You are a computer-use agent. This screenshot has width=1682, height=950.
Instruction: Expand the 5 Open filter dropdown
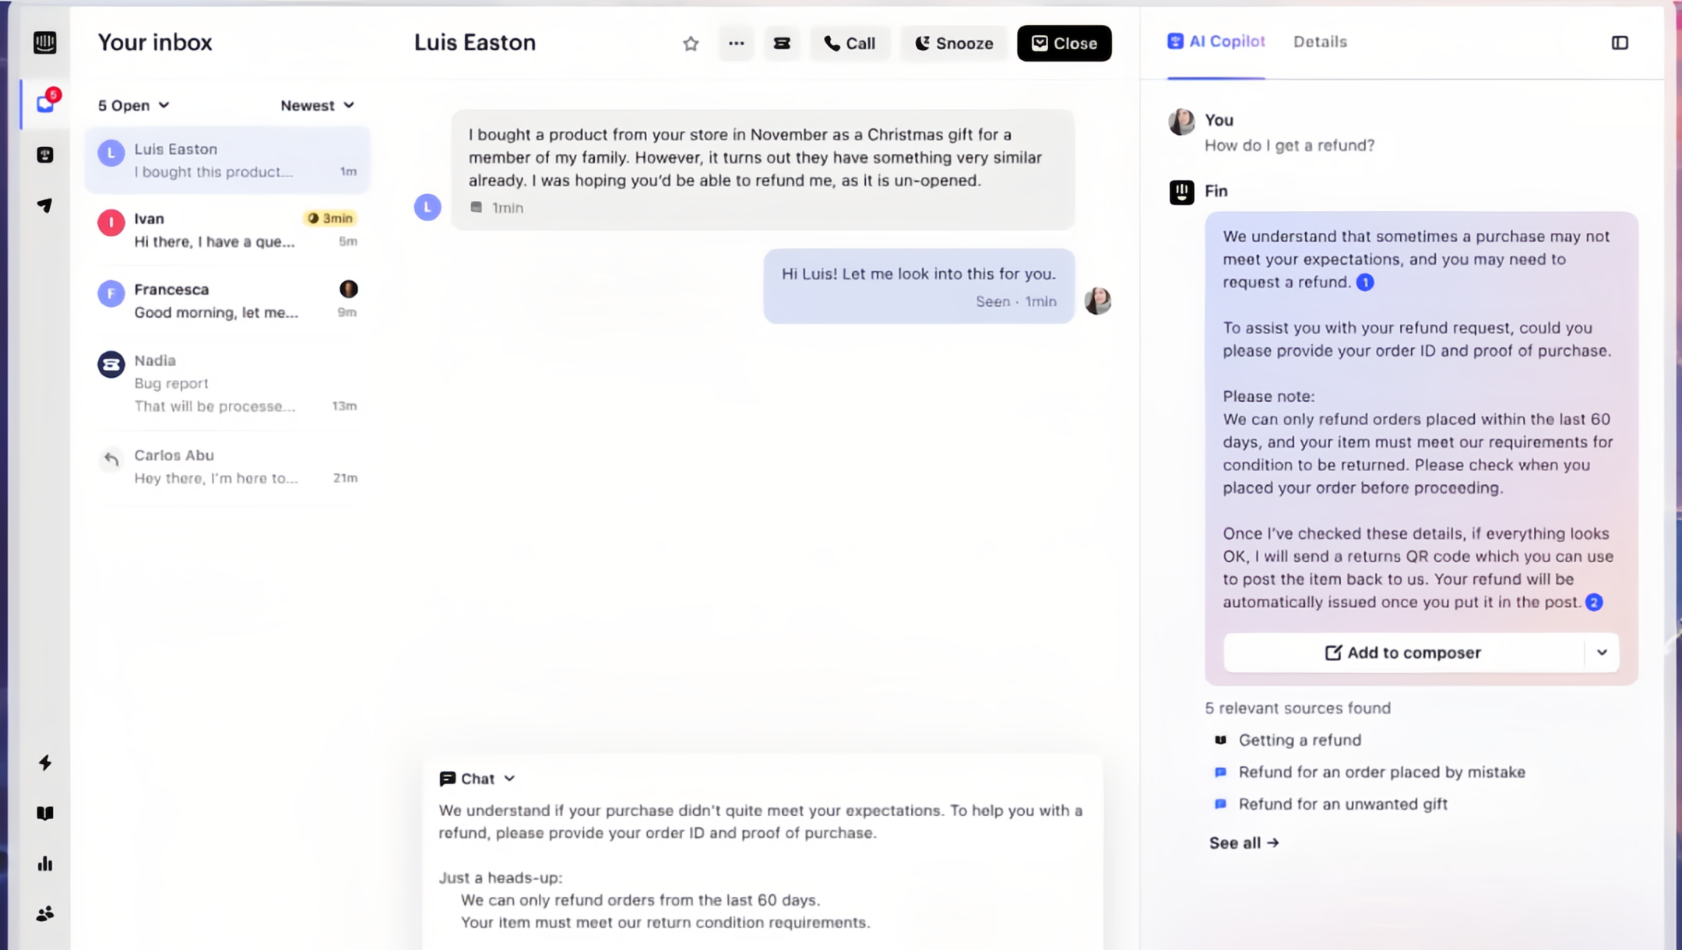click(x=133, y=105)
